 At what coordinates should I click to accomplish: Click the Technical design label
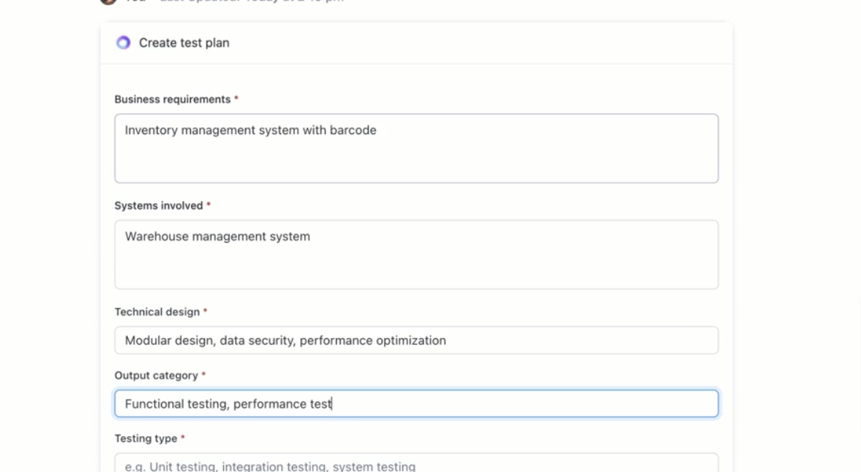(157, 311)
